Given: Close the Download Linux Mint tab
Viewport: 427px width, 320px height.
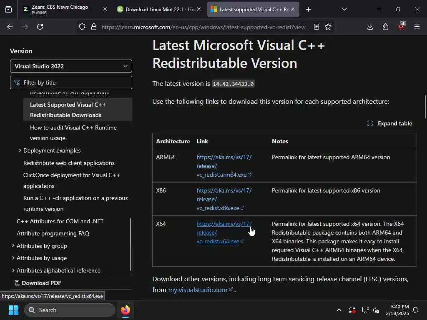Looking at the screenshot, I should click(199, 9).
